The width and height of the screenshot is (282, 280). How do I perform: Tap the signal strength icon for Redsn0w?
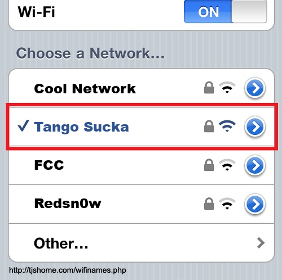pos(227,204)
